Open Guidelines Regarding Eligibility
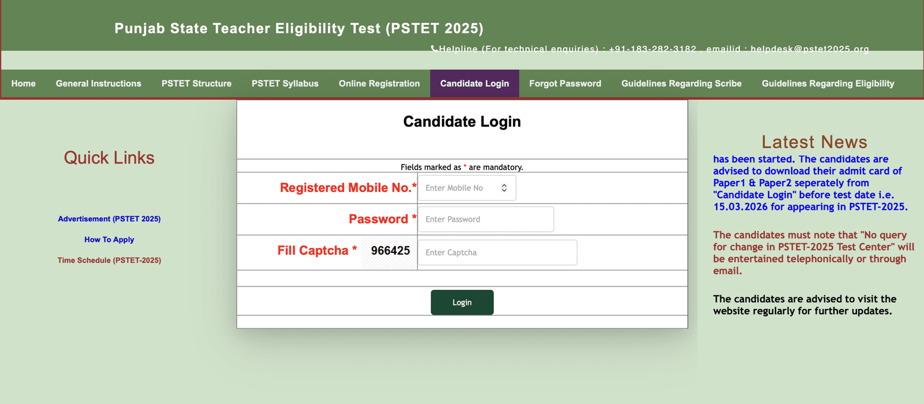The width and height of the screenshot is (924, 404). pos(828,84)
